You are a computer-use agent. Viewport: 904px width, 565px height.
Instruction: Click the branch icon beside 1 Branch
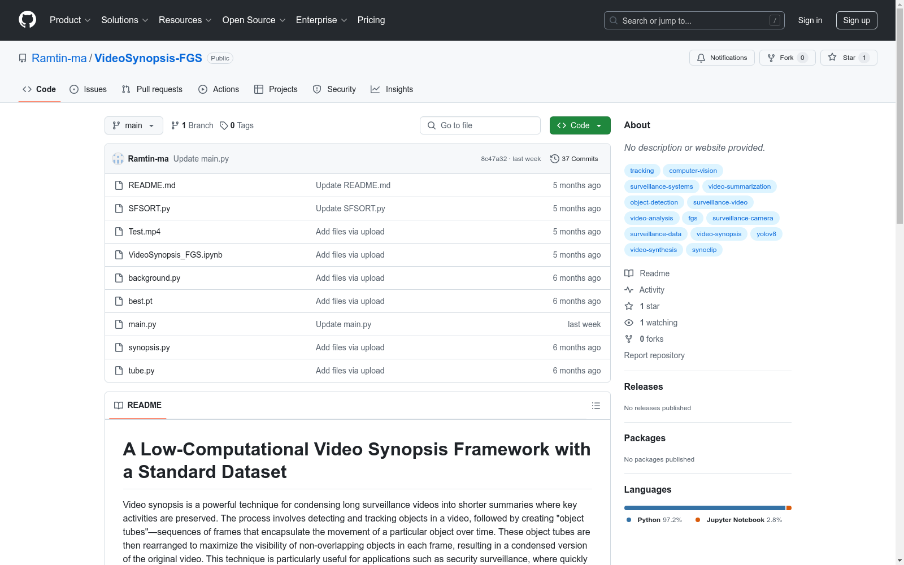click(x=175, y=125)
